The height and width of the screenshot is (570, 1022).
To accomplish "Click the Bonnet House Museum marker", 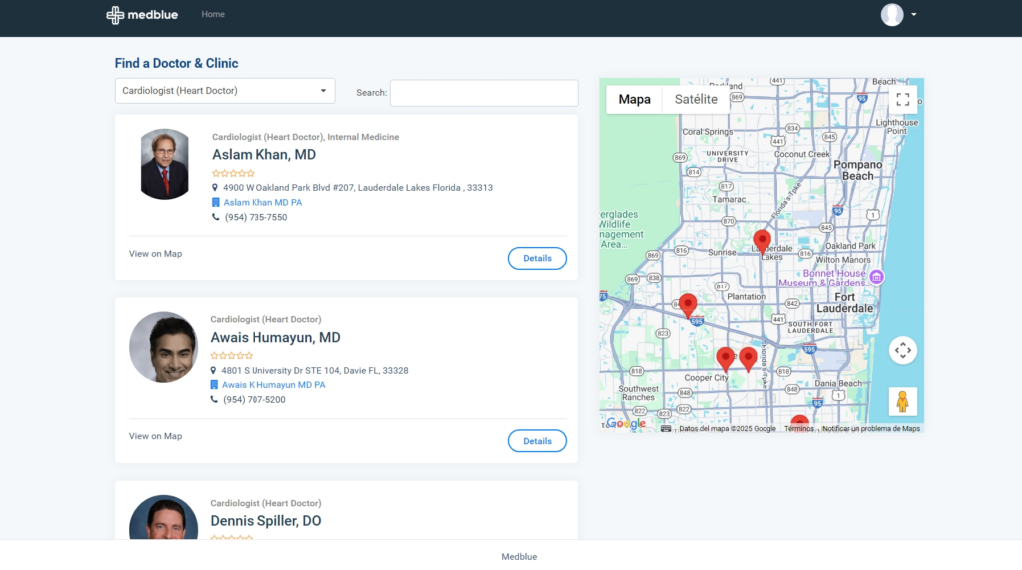I will click(876, 278).
